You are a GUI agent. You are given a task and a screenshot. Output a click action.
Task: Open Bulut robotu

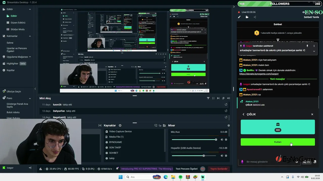[13, 112]
